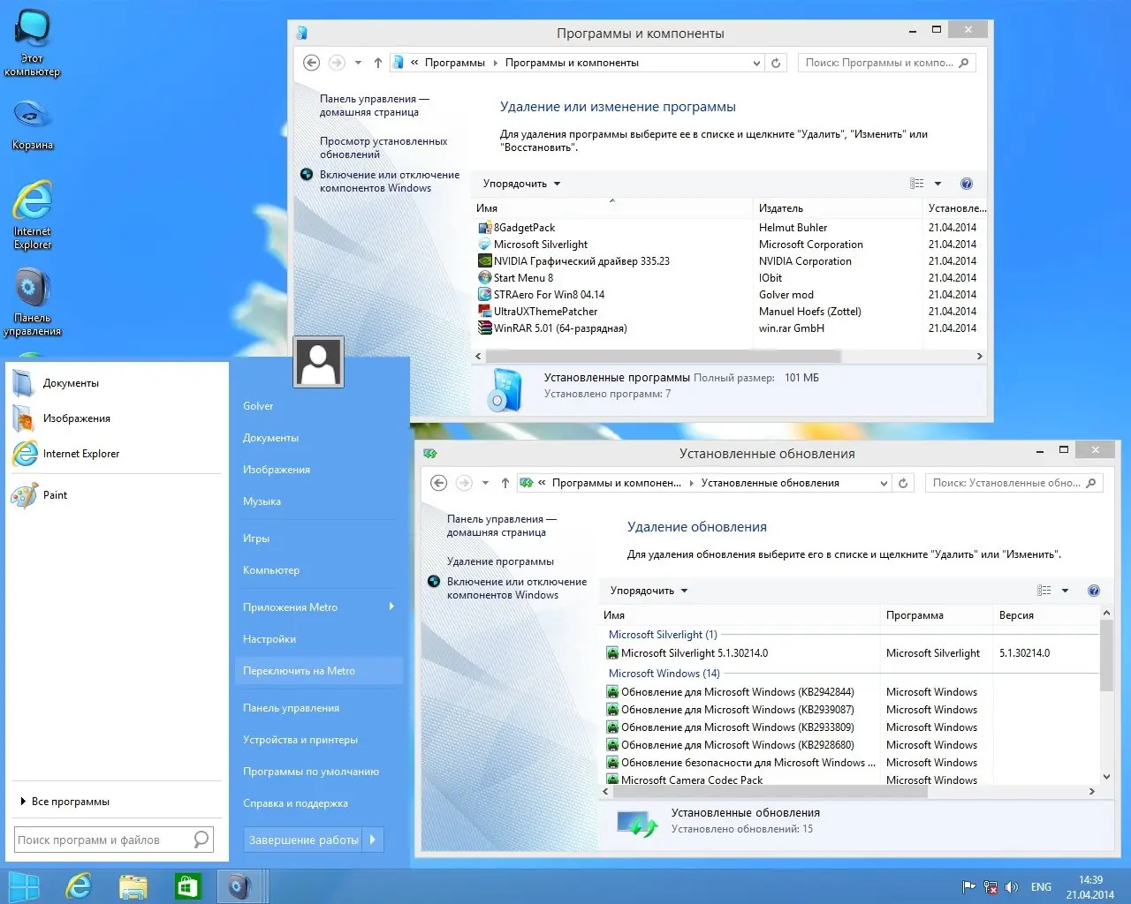Go back in Программы и компоненты window
This screenshot has width=1131, height=904.
pos(311,63)
